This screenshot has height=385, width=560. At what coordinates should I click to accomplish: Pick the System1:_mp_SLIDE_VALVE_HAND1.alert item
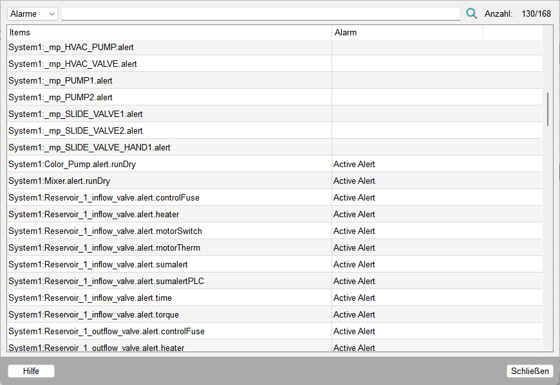[89, 148]
